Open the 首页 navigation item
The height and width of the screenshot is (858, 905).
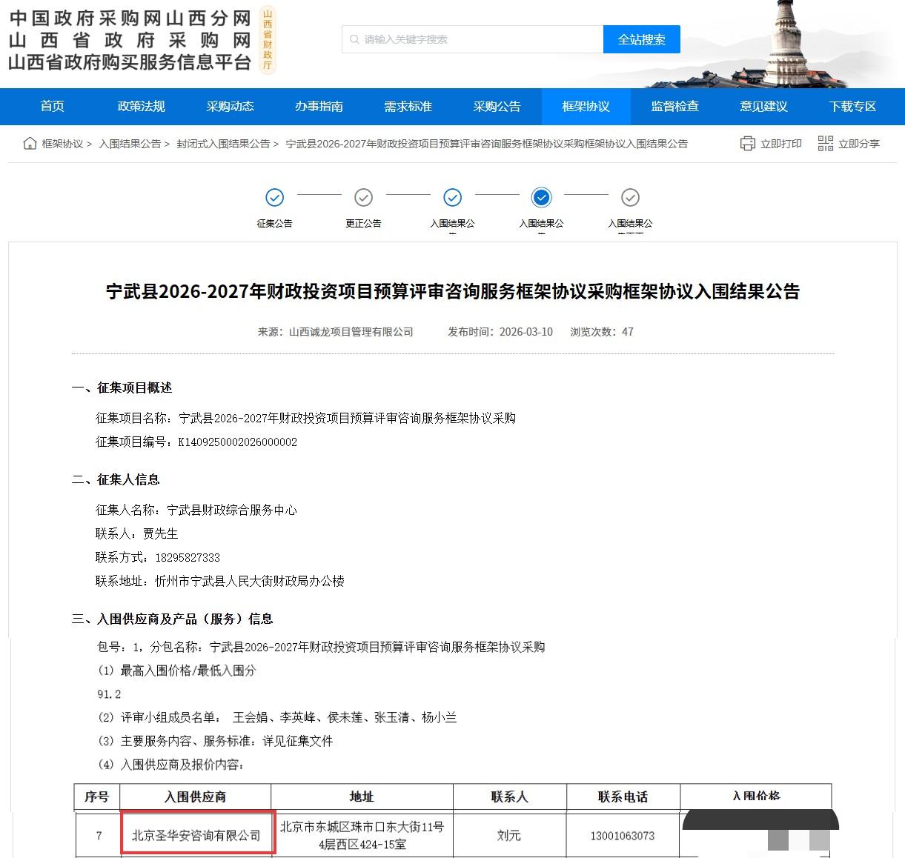tap(52, 107)
